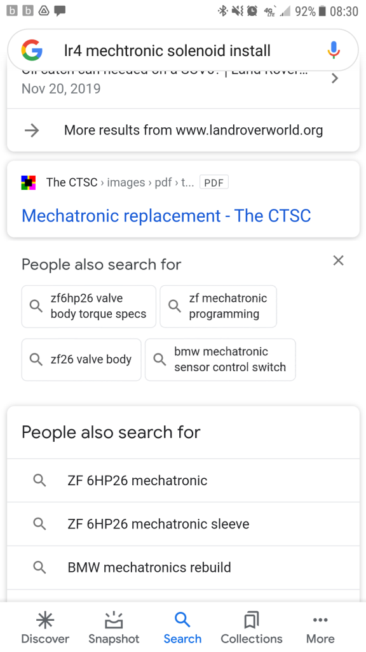Open the More menu dots

click(320, 620)
